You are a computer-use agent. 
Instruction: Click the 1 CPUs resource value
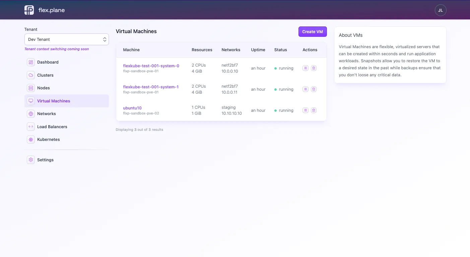(198, 107)
